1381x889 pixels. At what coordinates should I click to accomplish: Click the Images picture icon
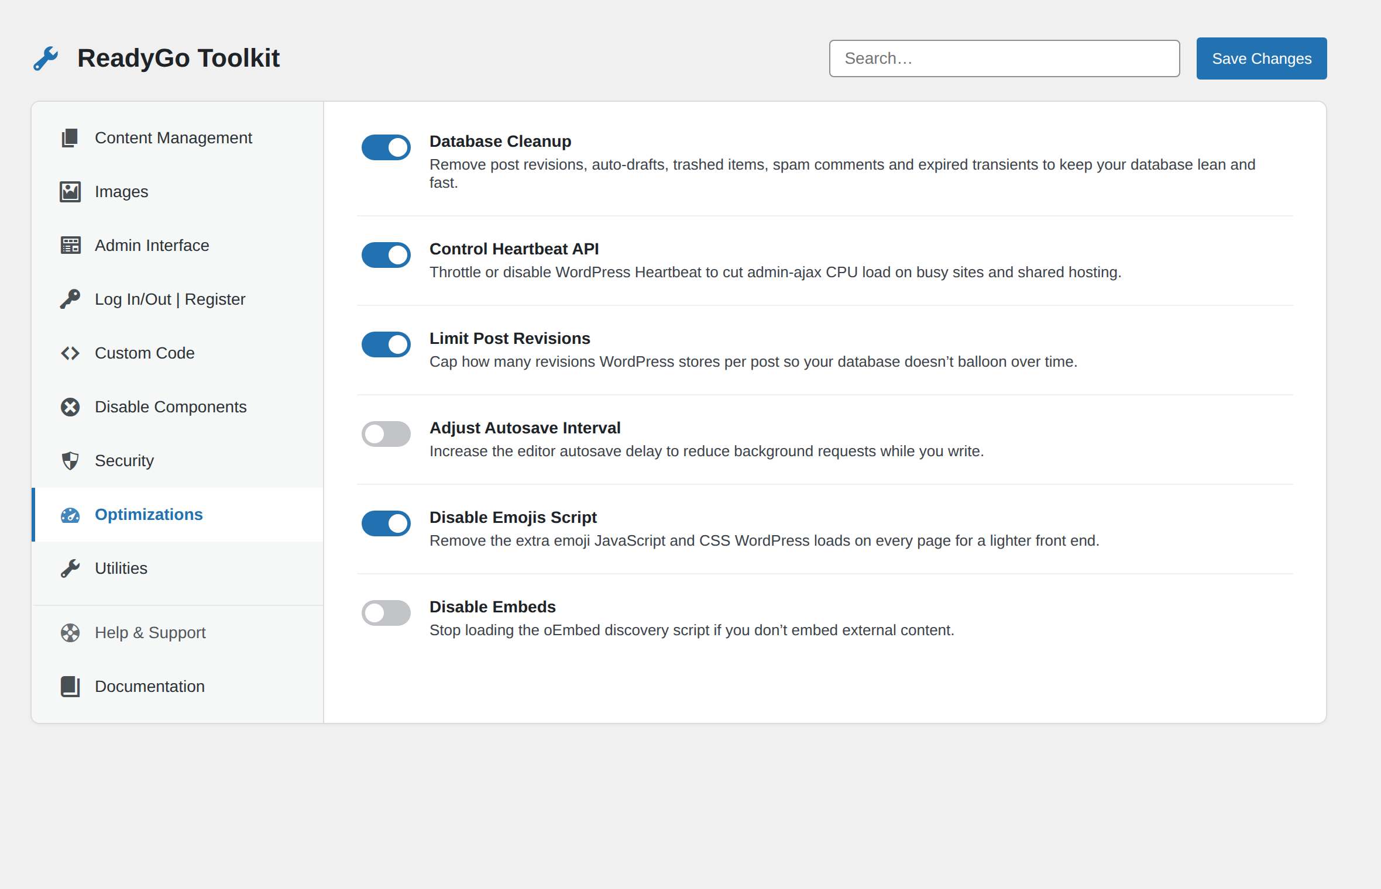point(70,192)
